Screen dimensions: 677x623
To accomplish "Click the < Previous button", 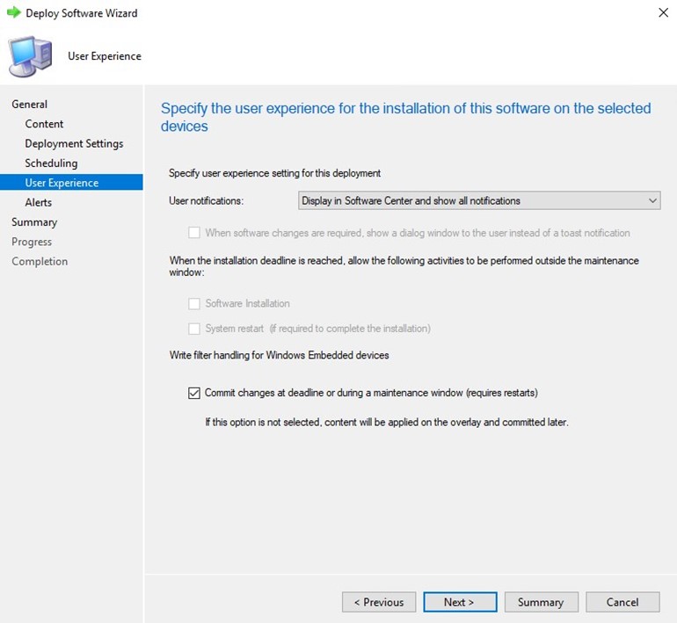I will [379, 602].
